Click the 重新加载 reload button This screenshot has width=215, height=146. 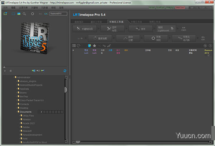coord(100,38)
